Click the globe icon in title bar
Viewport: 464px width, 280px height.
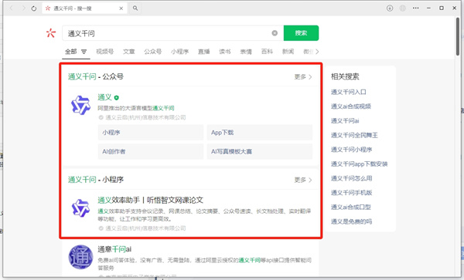tap(403, 8)
